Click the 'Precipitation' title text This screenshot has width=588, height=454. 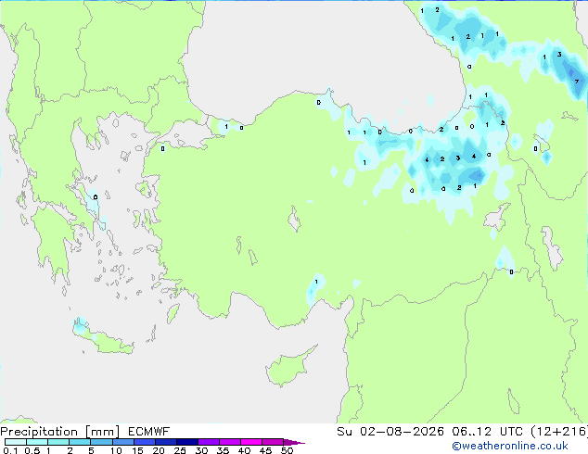click(39, 432)
